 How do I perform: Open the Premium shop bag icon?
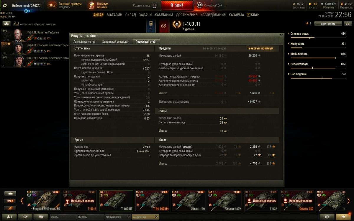(x=91, y=5)
